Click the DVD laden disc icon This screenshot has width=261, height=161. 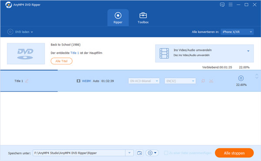[x=10, y=32]
